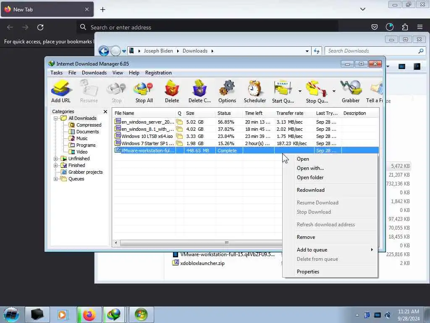Open the View menu

tap(118, 73)
